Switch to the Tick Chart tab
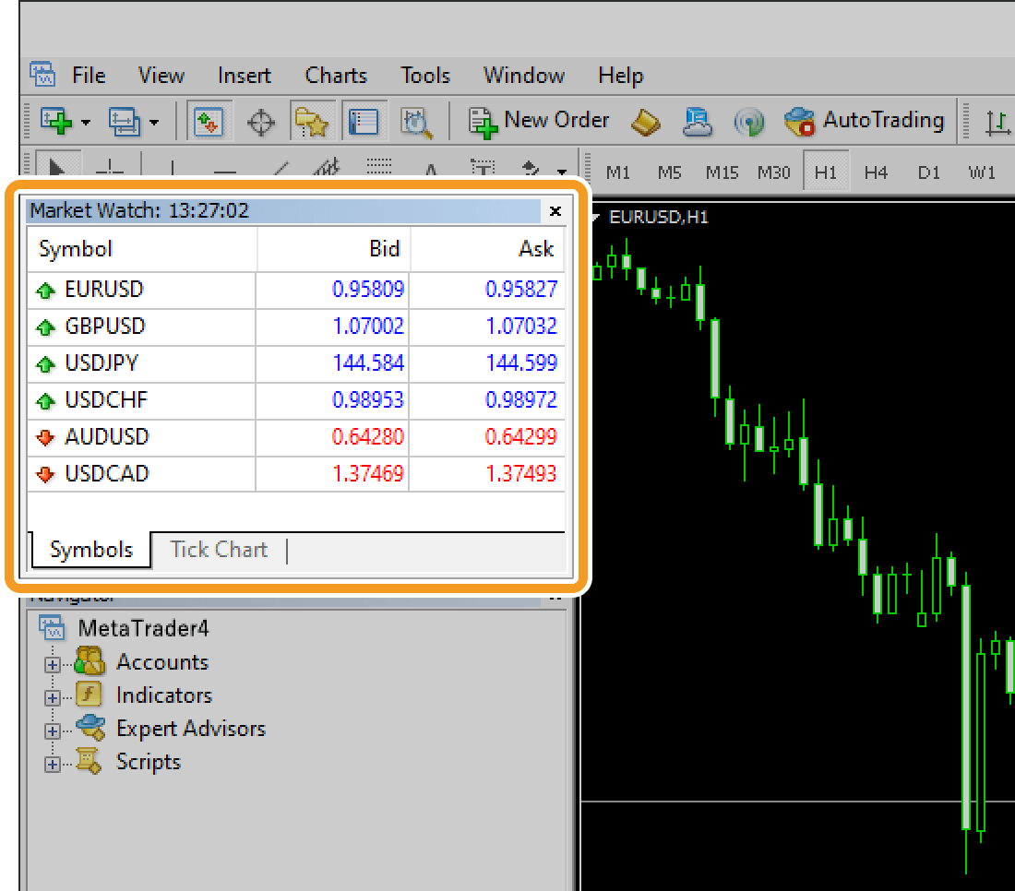Viewport: 1015px width, 891px height. tap(219, 550)
